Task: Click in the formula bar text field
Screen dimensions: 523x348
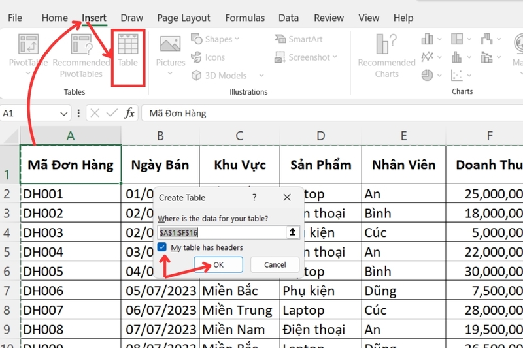Action: 332,113
